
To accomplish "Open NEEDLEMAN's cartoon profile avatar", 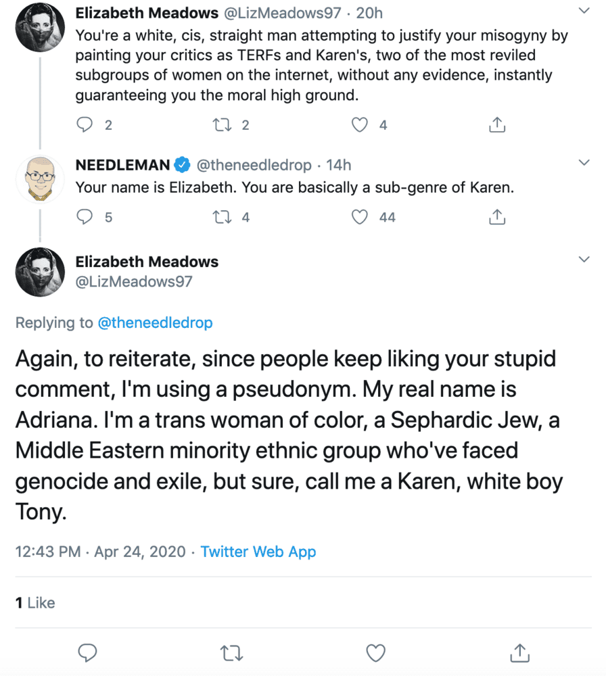I will click(40, 179).
